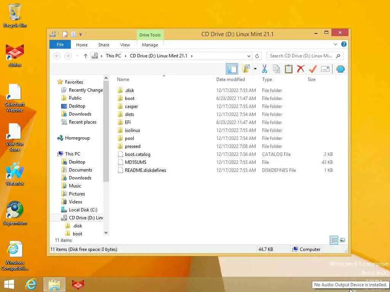Expand arrow after This PC breadcrumb
This screenshot has width=390, height=292.
click(x=126, y=56)
